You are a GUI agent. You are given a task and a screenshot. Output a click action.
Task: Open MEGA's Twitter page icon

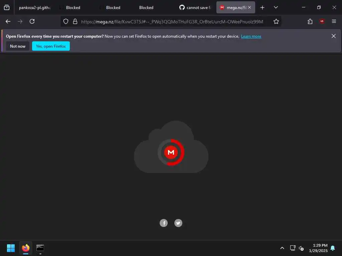click(x=178, y=223)
